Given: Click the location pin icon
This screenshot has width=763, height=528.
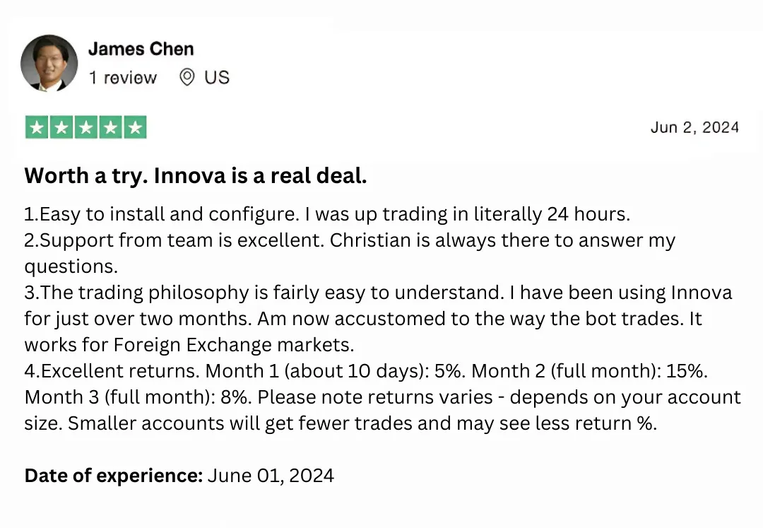Looking at the screenshot, I should pos(187,77).
